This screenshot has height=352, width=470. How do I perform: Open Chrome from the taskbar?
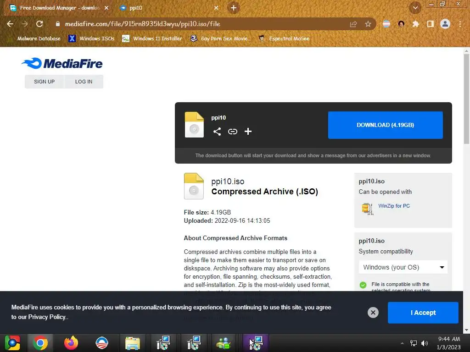coord(40,343)
